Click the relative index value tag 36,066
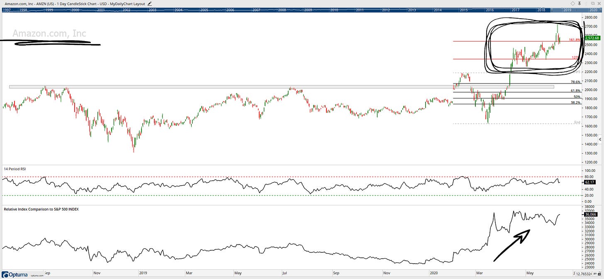This screenshot has width=604, height=279. 590,215
